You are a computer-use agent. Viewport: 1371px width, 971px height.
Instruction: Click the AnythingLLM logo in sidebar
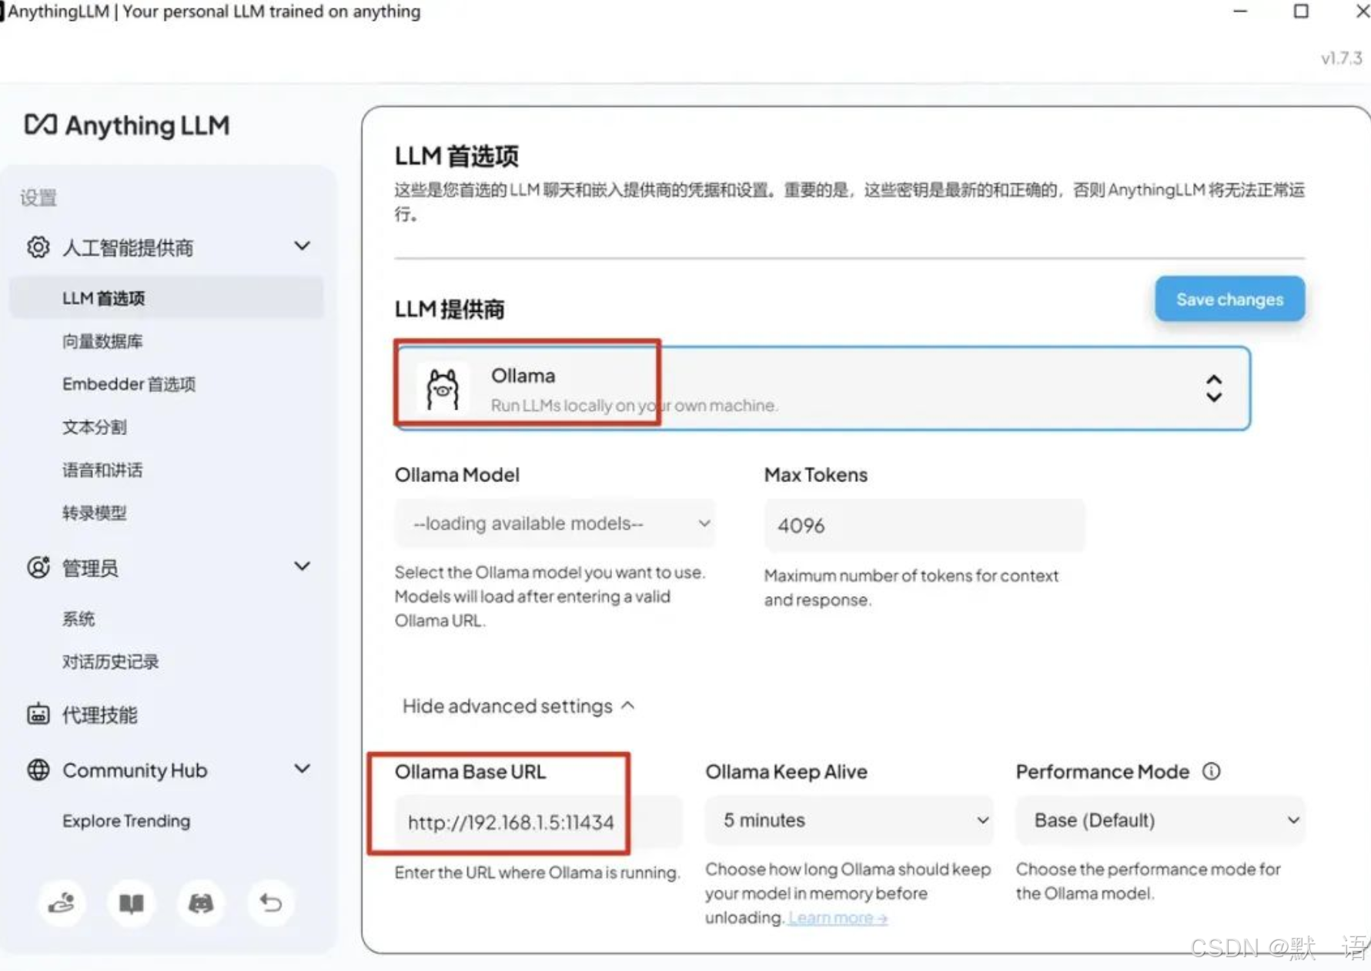click(127, 125)
